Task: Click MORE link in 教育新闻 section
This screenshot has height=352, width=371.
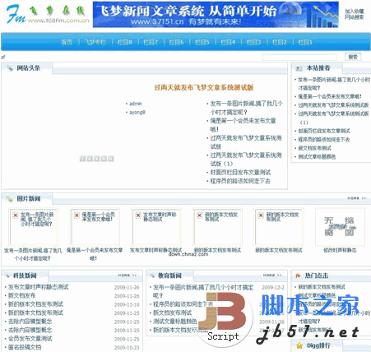Action: (272, 275)
